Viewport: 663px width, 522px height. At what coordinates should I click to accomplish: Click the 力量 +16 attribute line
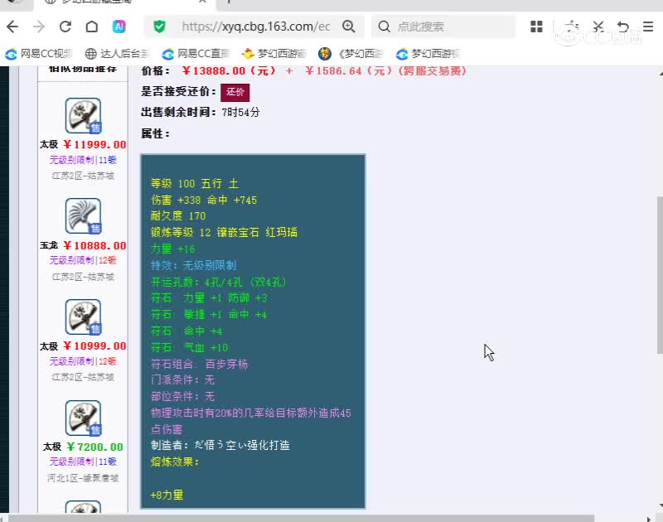coord(173,249)
